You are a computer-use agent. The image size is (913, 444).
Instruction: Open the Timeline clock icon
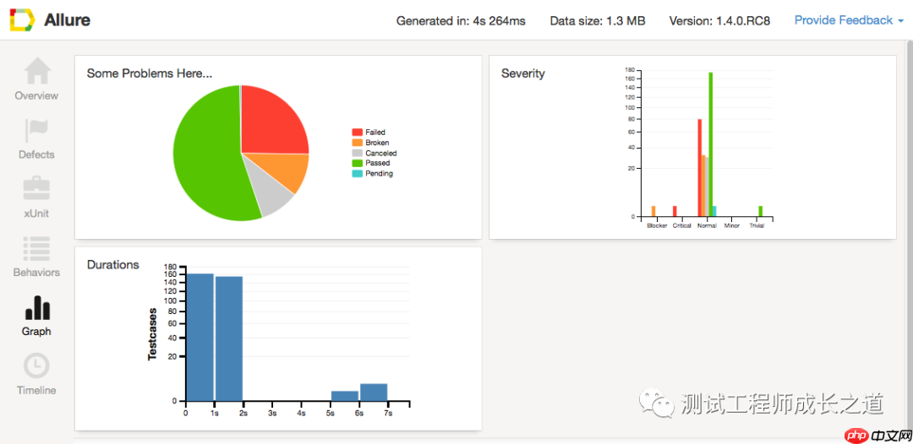pos(36,366)
